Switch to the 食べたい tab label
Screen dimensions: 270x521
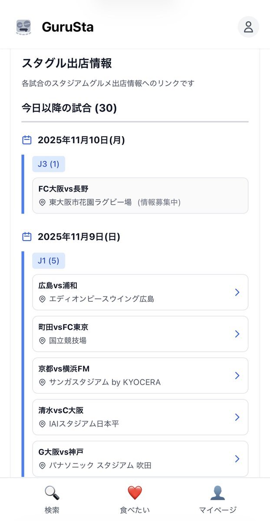coord(135,510)
